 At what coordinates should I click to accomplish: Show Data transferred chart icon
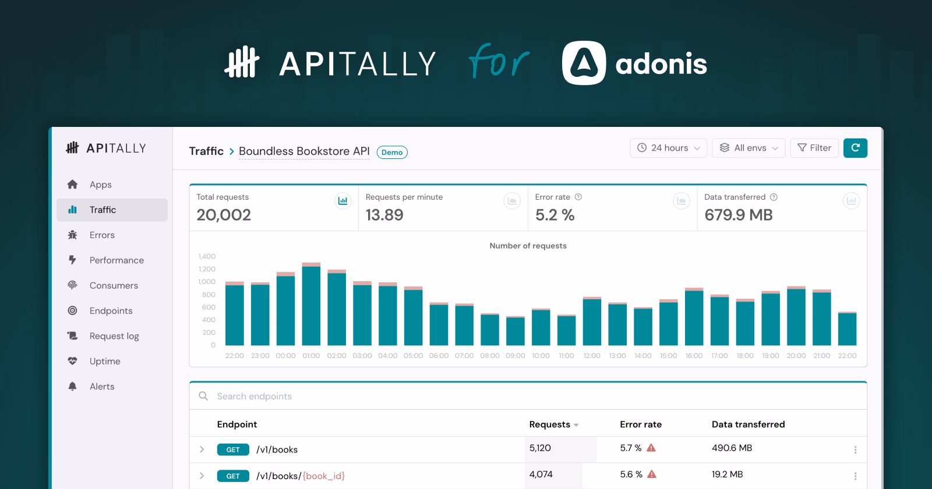[851, 201]
